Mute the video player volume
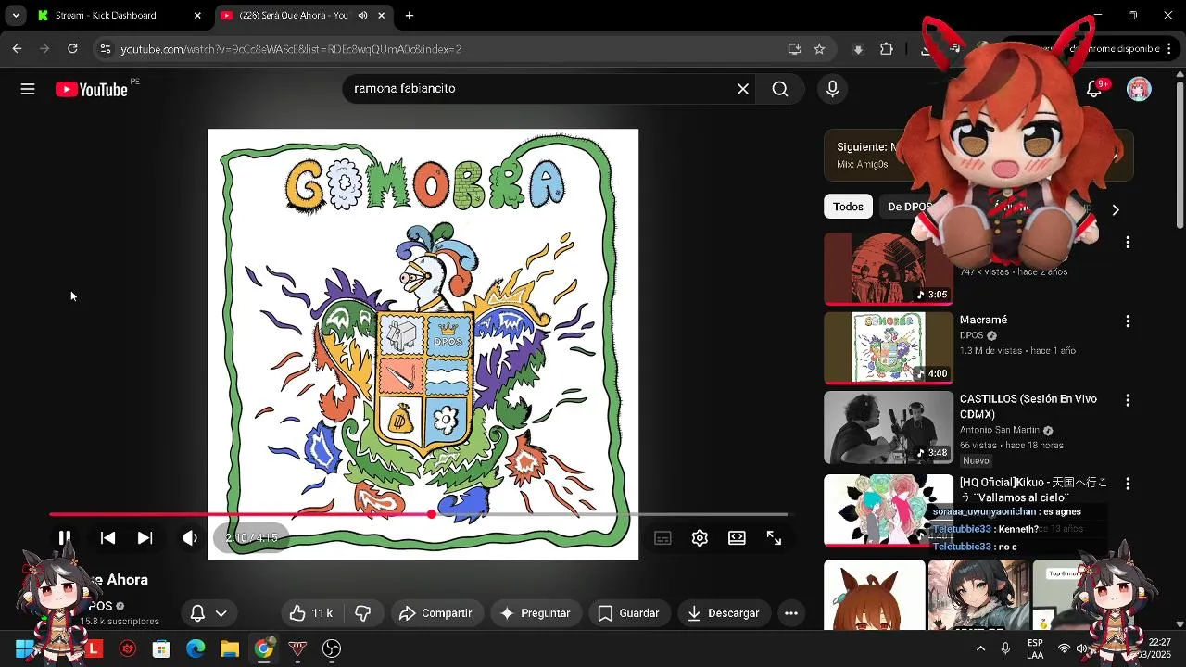 pyautogui.click(x=190, y=537)
